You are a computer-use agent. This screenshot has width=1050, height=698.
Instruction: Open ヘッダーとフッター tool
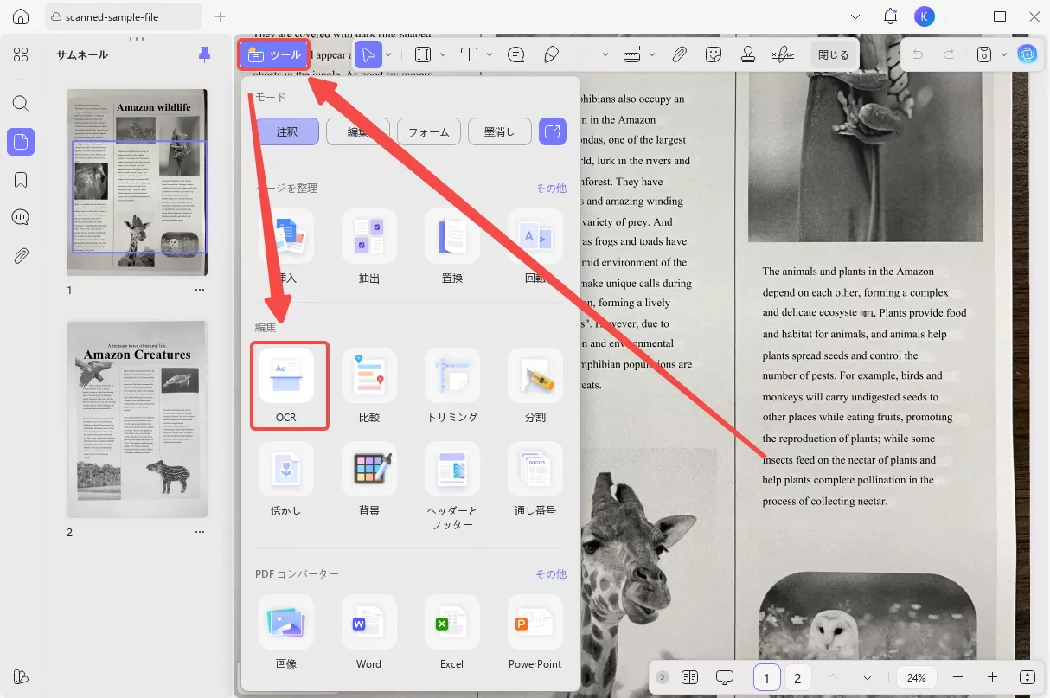(x=452, y=486)
